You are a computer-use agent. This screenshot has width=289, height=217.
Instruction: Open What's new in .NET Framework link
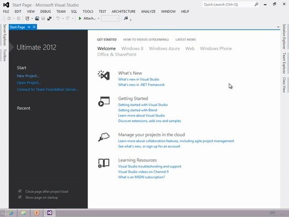tap(141, 85)
